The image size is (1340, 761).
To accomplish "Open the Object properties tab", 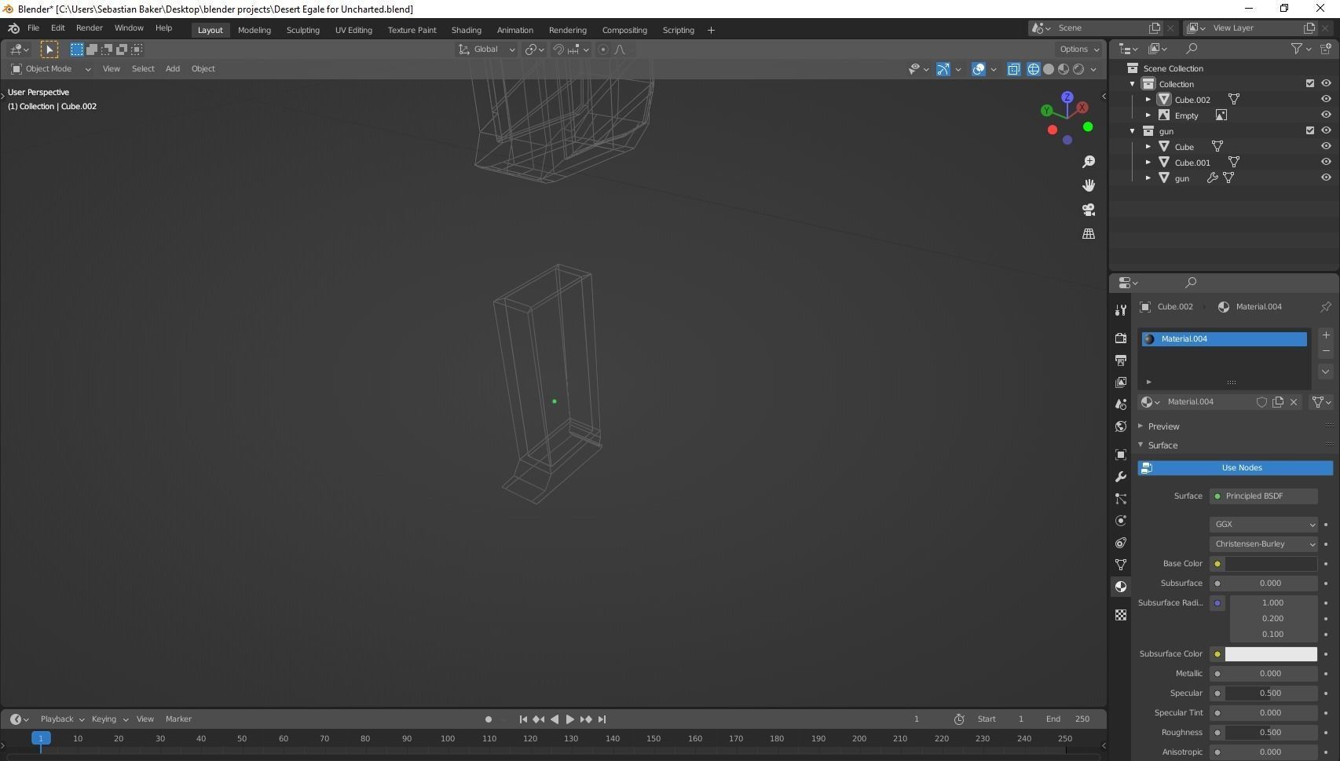I will 1121,455.
